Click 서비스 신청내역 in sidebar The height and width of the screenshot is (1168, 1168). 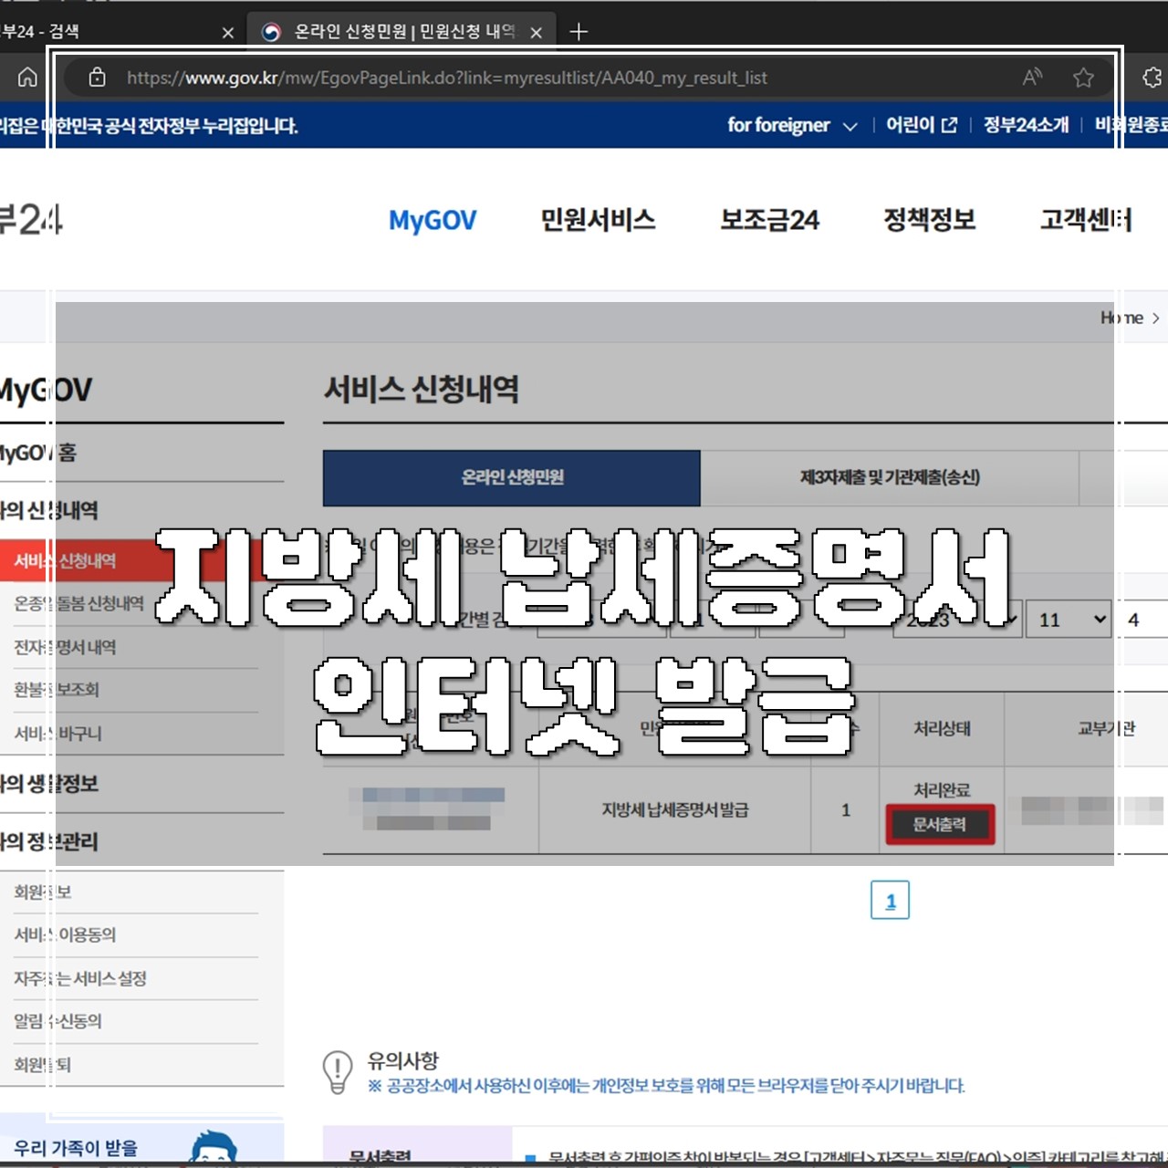point(65,561)
